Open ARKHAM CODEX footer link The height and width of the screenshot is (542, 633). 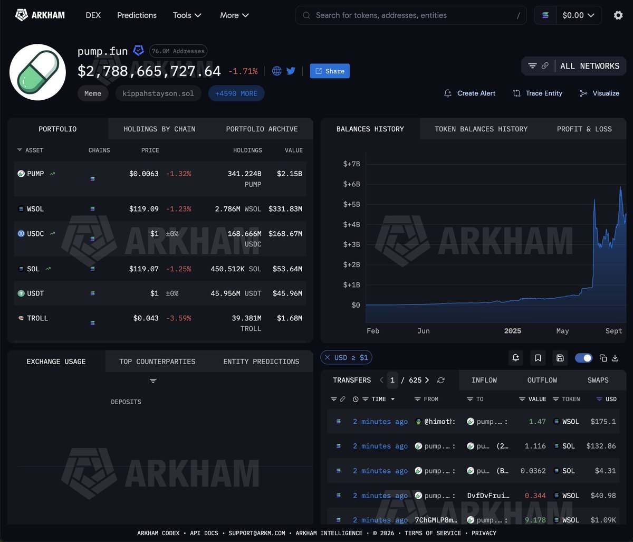coord(158,533)
